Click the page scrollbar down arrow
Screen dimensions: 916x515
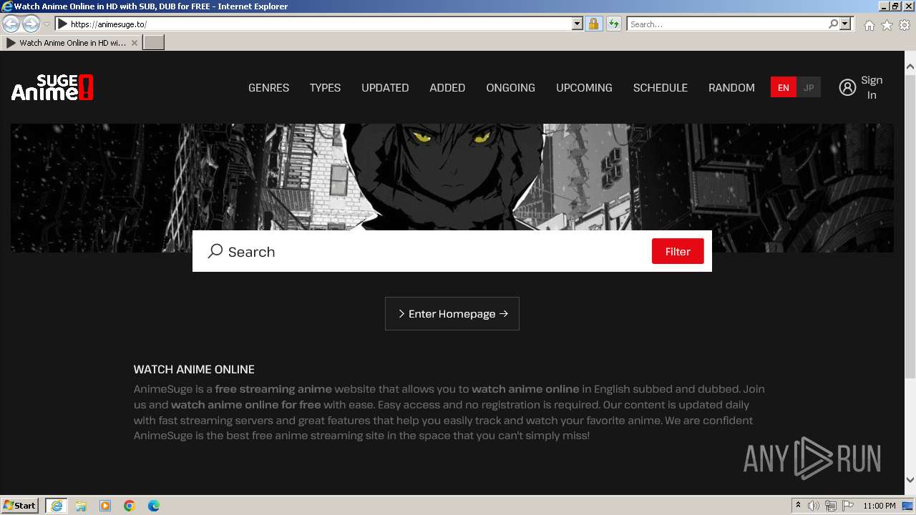coord(910,480)
